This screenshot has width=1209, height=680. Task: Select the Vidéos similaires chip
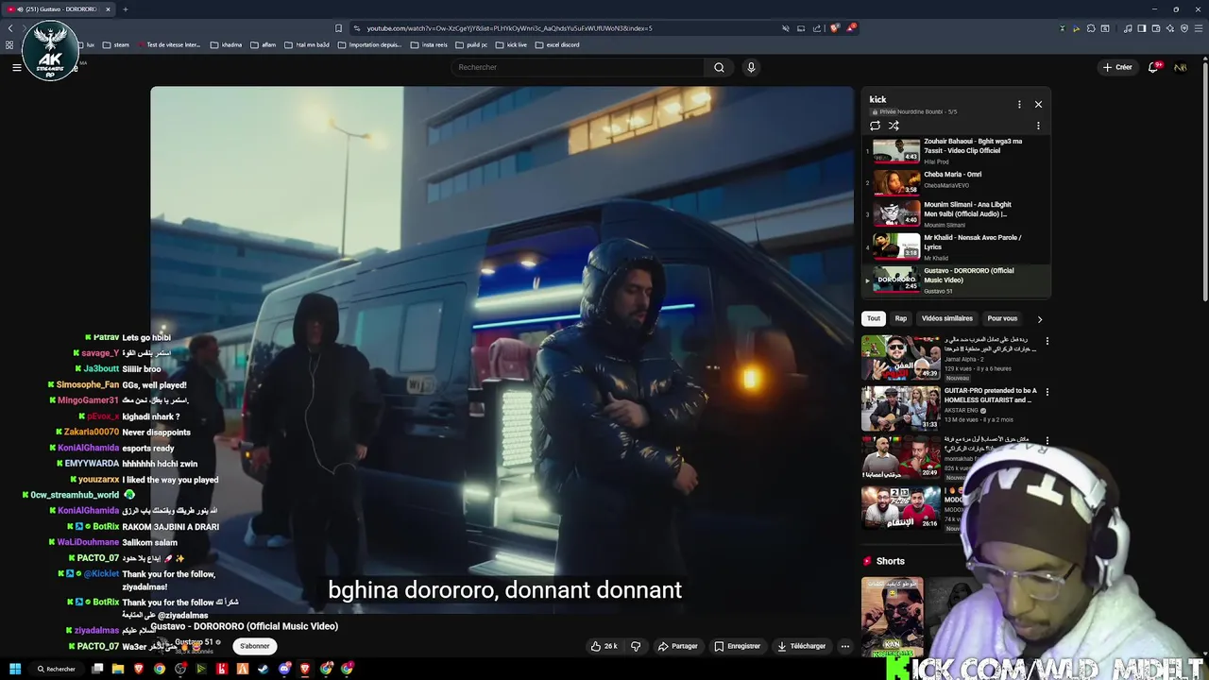(946, 318)
